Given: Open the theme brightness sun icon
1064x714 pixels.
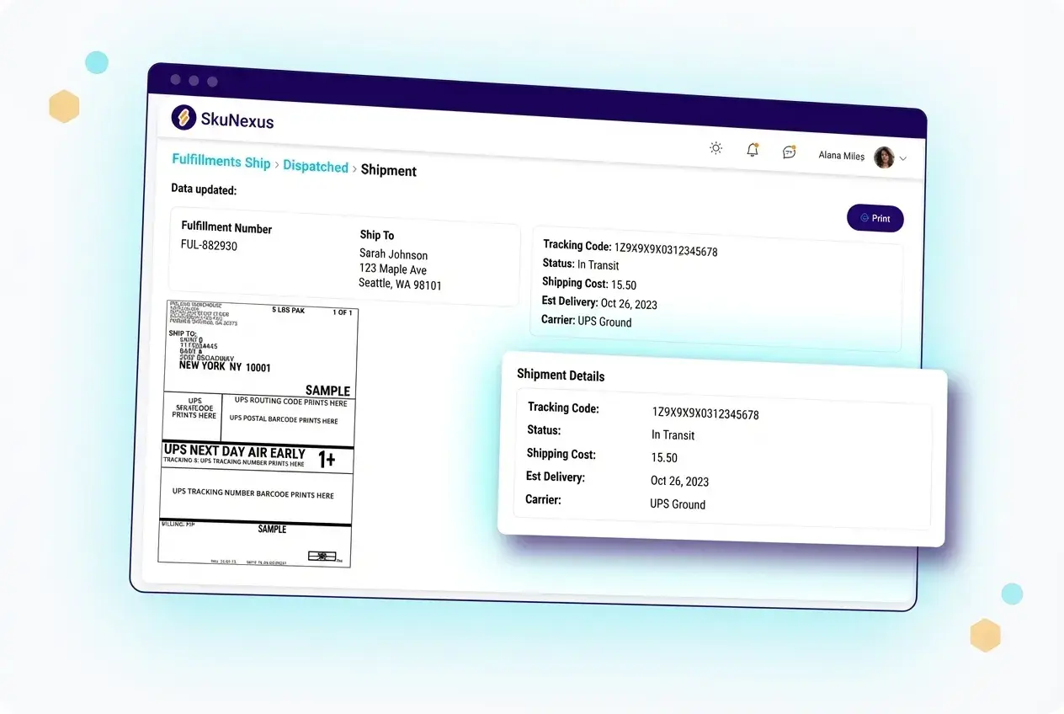Looking at the screenshot, I should [716, 148].
